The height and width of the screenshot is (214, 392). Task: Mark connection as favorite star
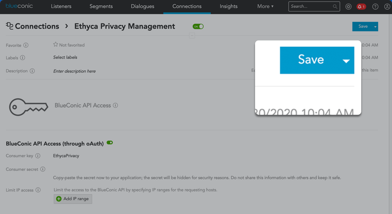56,45
